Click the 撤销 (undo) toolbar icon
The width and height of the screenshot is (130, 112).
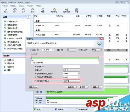pos(23,10)
